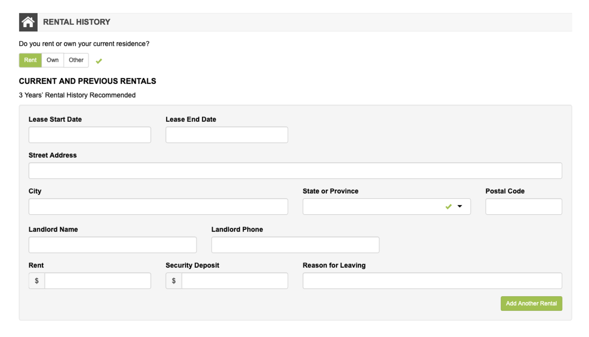Screen dimensions: 589x337
Task: Select Own as current residence type
Action: [x=52, y=60]
